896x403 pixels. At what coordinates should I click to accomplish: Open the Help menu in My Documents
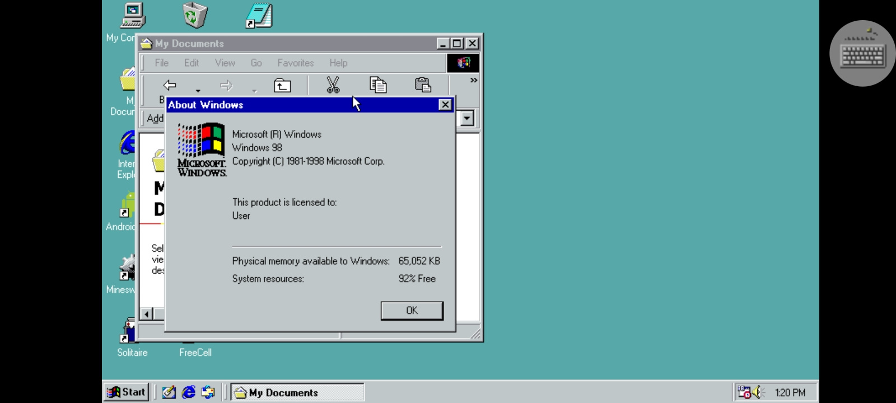338,63
